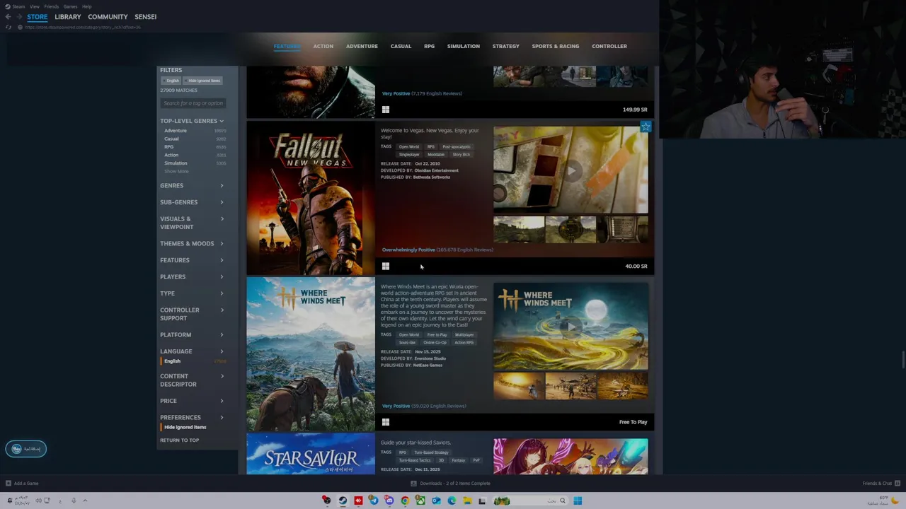
Task: Expand the Sub-Genres filter section
Action: click(191, 202)
